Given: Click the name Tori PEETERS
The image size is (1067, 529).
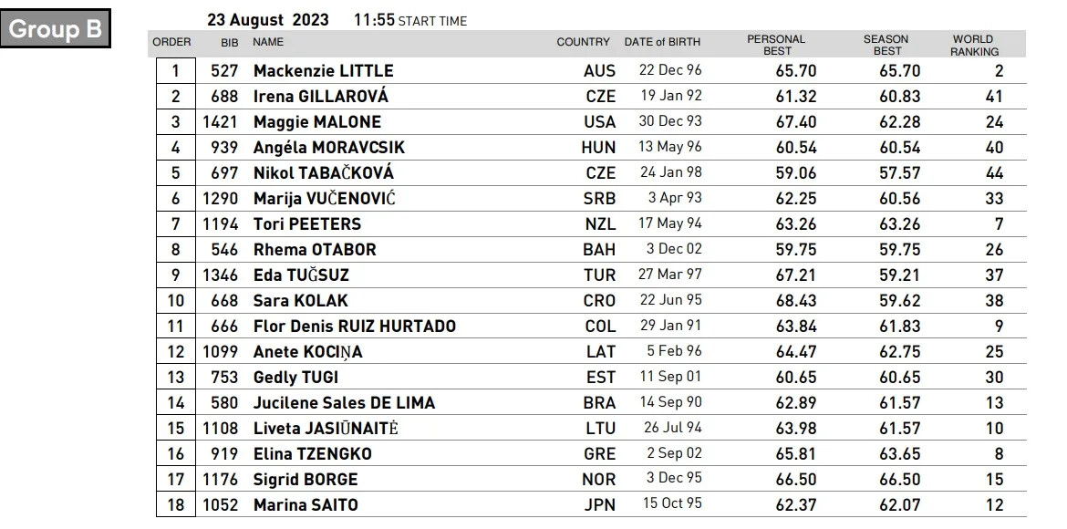Looking at the screenshot, I should tap(306, 224).
